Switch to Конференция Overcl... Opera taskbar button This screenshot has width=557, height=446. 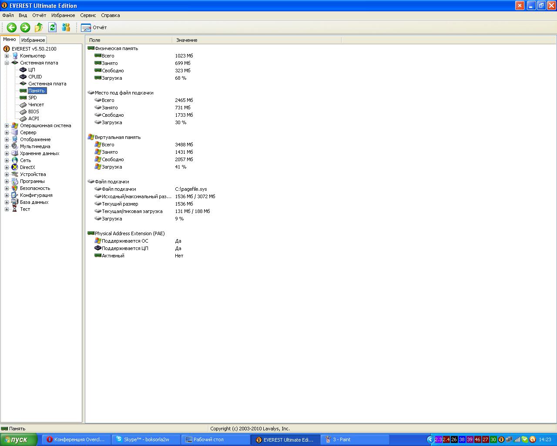(76, 440)
